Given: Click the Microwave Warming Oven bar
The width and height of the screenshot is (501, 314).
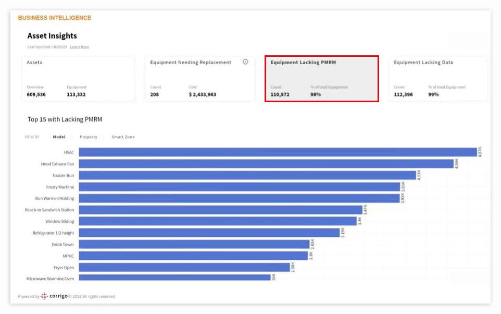Looking at the screenshot, I should point(175,277).
